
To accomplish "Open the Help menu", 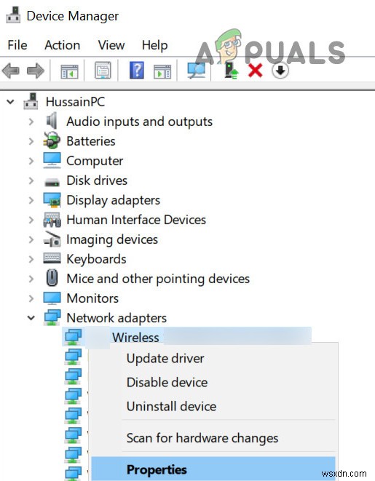I will click(154, 45).
